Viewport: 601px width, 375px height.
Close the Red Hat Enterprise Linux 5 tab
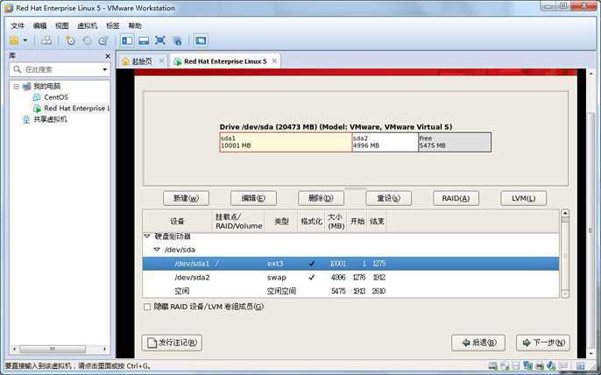tap(274, 61)
